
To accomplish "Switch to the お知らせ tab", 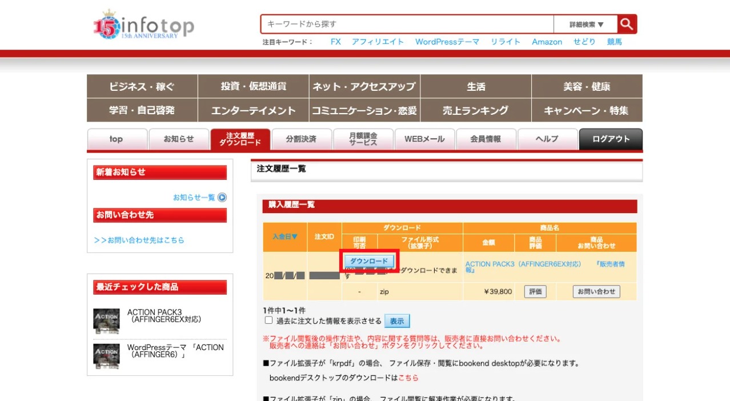I will point(179,139).
